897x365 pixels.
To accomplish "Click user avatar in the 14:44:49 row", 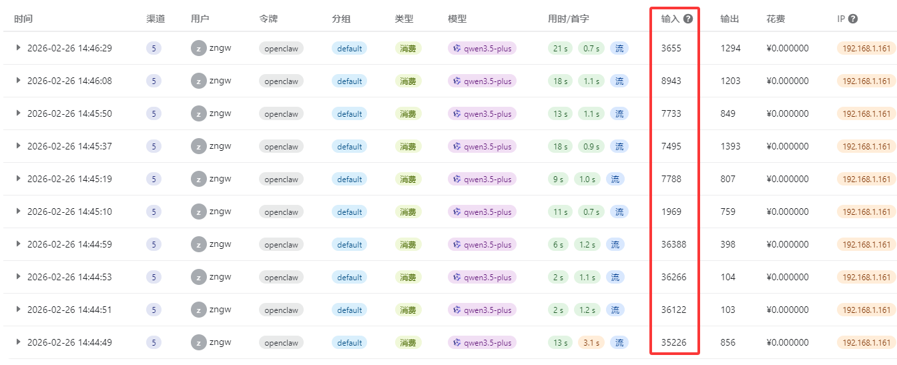I will (198, 342).
